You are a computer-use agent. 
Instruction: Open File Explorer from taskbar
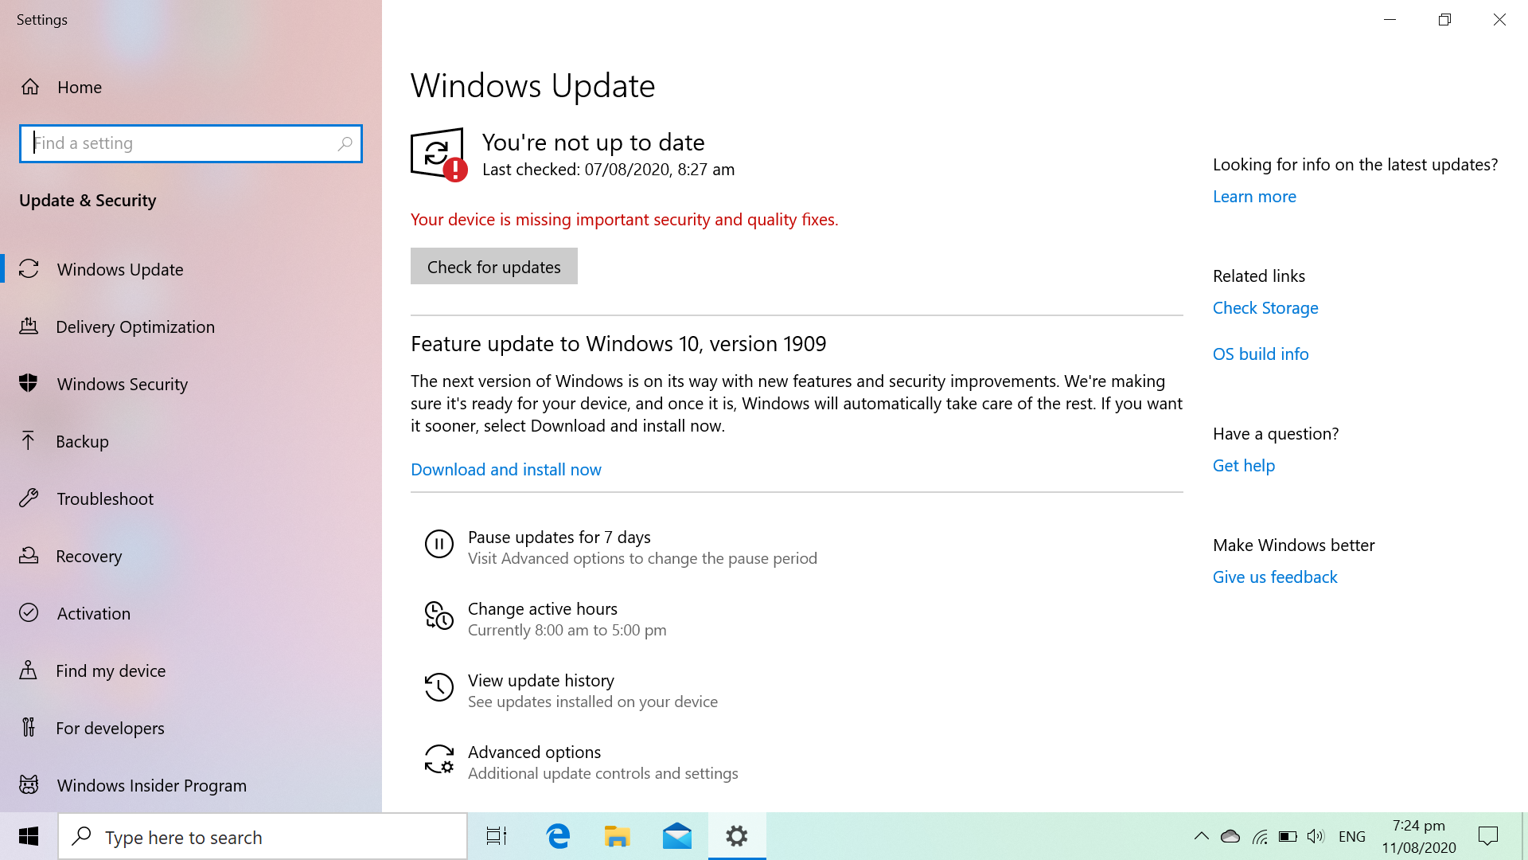click(618, 836)
